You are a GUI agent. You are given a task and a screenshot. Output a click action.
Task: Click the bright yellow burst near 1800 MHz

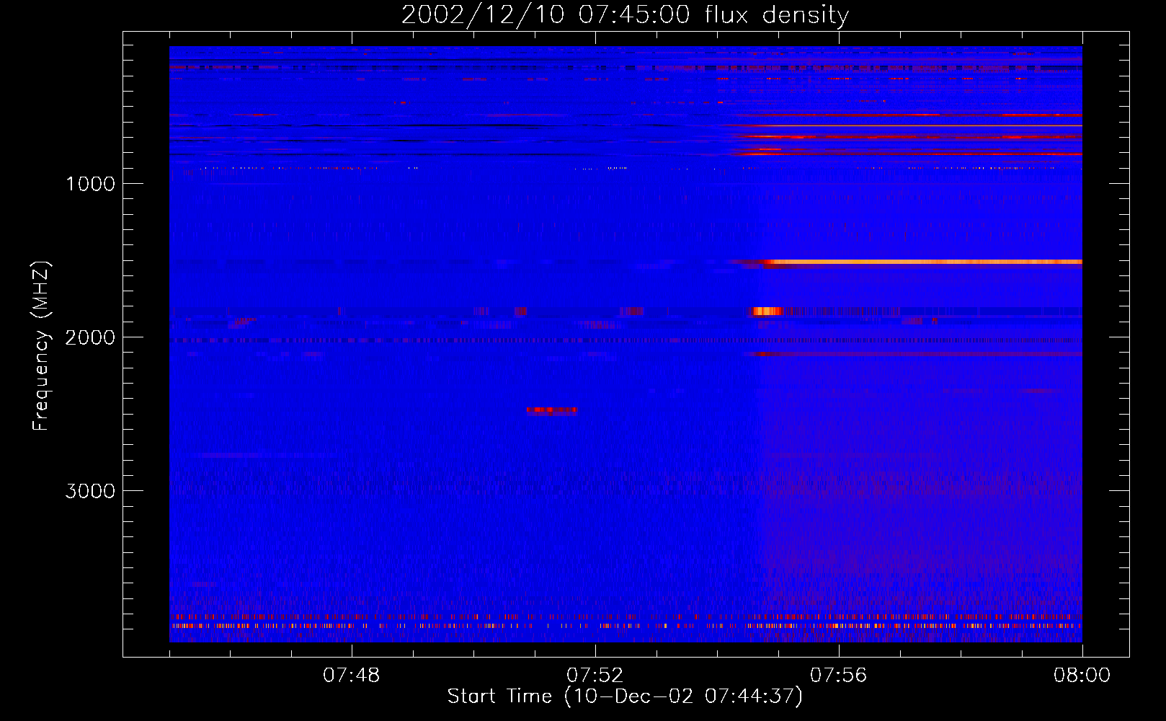click(767, 311)
